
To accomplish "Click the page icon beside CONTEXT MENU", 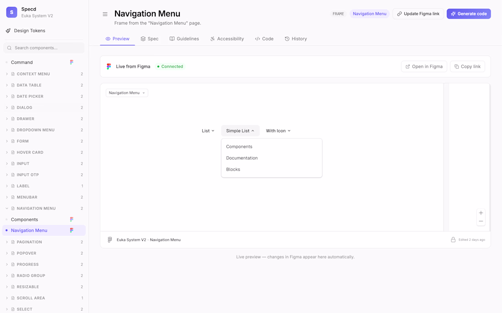I will pos(13,74).
